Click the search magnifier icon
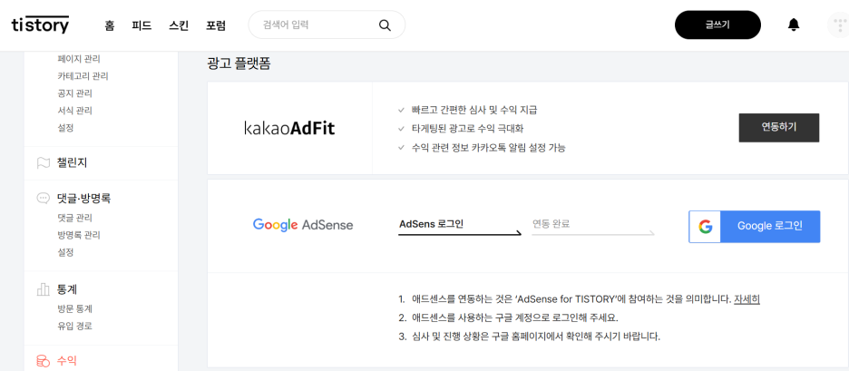The height and width of the screenshot is (371, 849). (385, 24)
